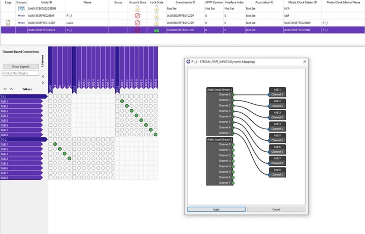Toggle the connected P1_1 AVB 1 matrix node
Image resolution: width=365 pixels, height=234 pixels.
[122, 102]
